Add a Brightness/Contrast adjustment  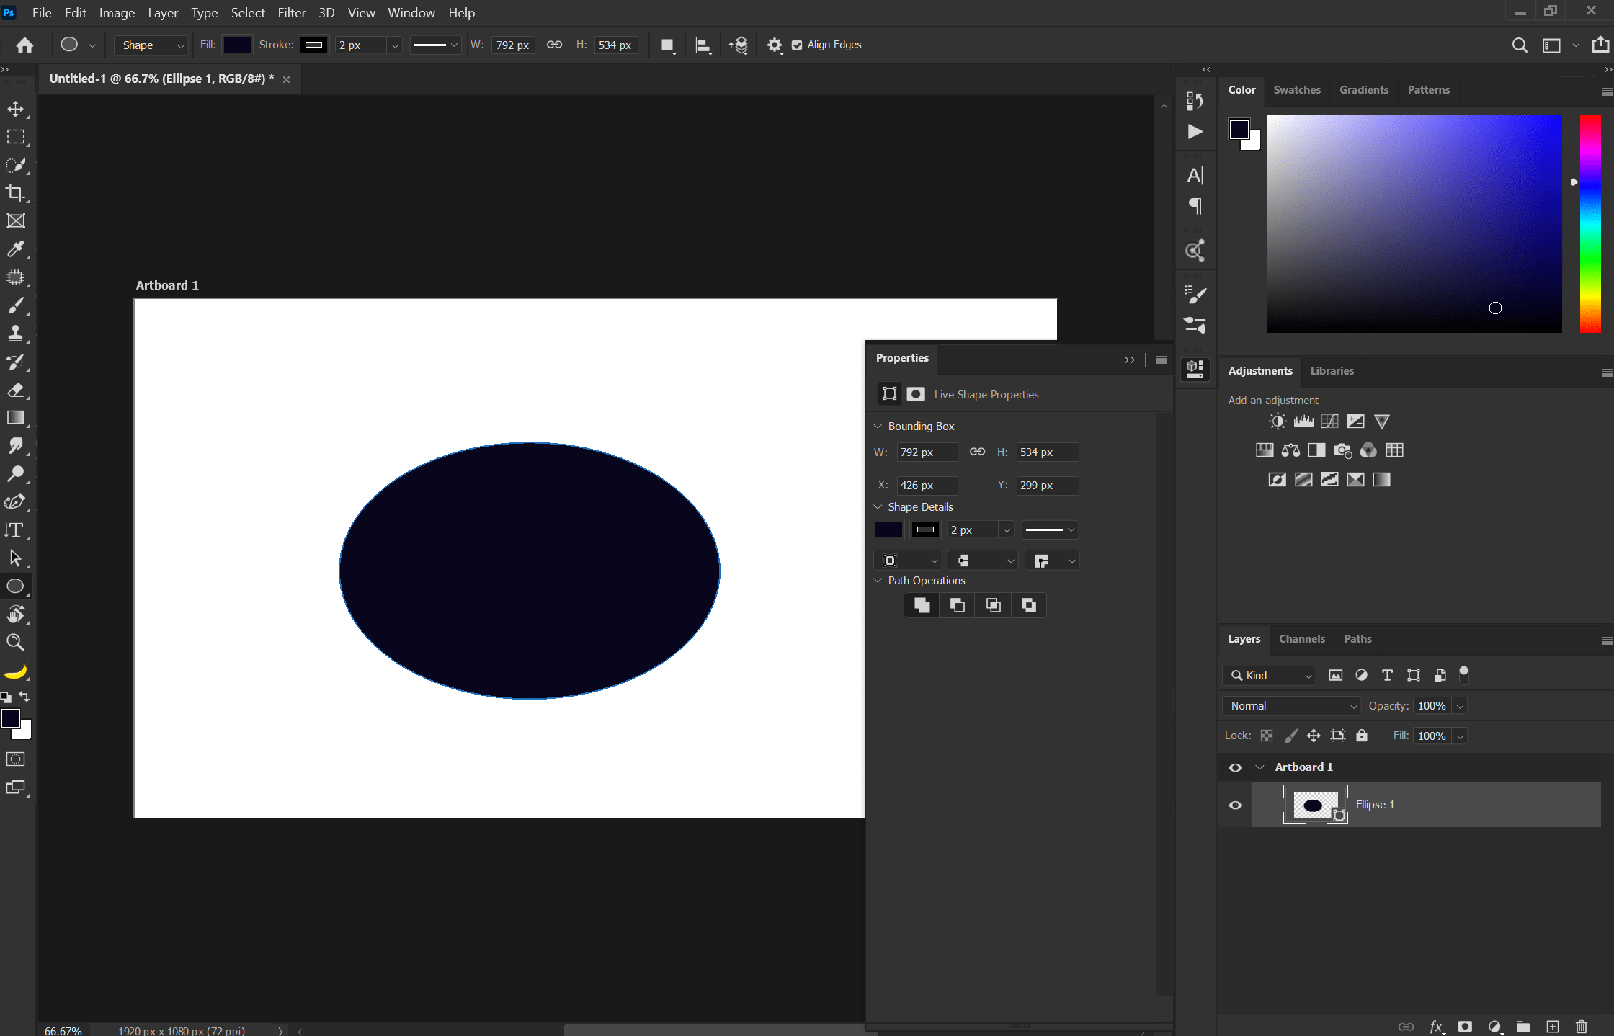(x=1277, y=421)
